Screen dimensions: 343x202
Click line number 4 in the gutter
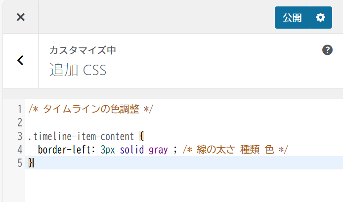[x=19, y=149]
